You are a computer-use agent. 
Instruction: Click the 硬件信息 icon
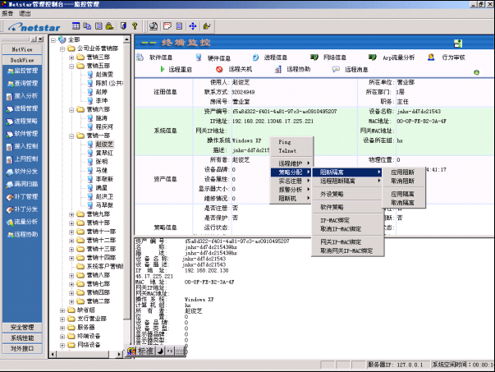point(199,57)
